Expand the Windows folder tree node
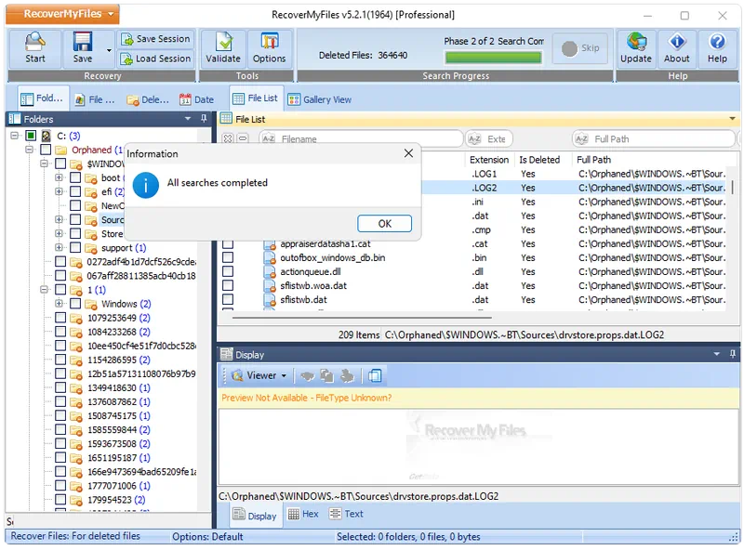744x550 pixels. pos(60,304)
